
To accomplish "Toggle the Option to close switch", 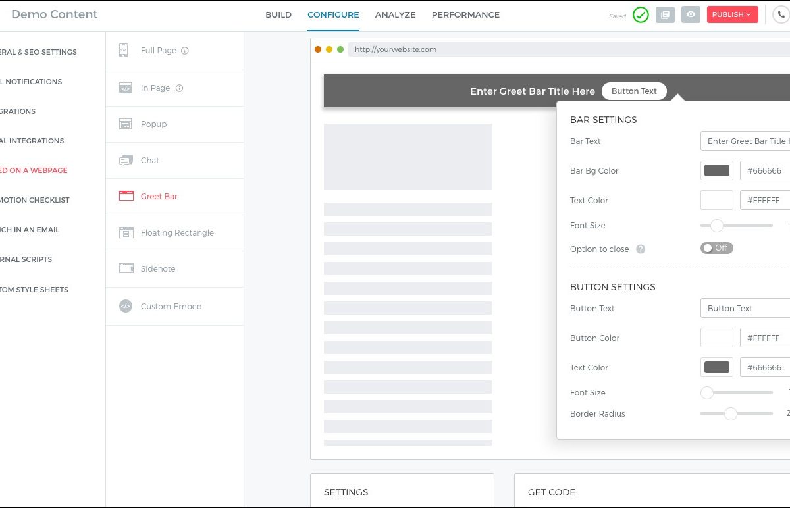I will [716, 248].
